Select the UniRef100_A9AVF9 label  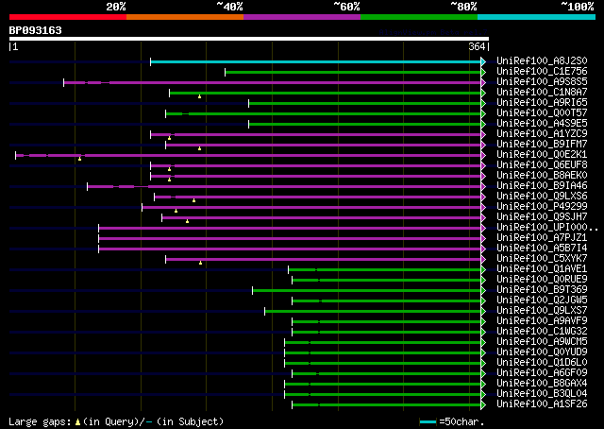point(542,321)
